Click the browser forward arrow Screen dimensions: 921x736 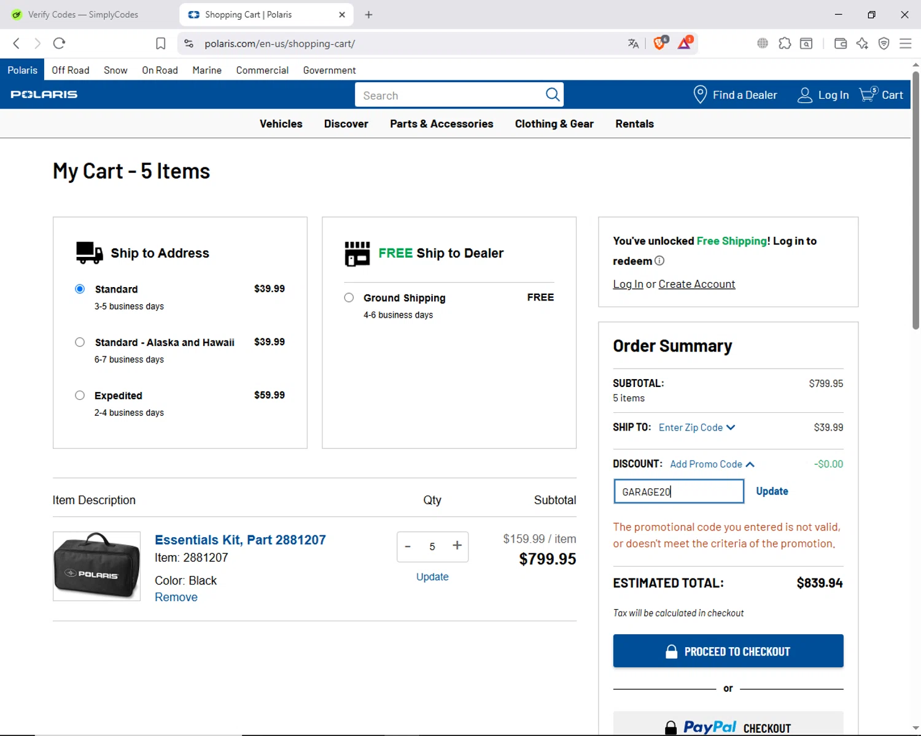pyautogui.click(x=37, y=43)
